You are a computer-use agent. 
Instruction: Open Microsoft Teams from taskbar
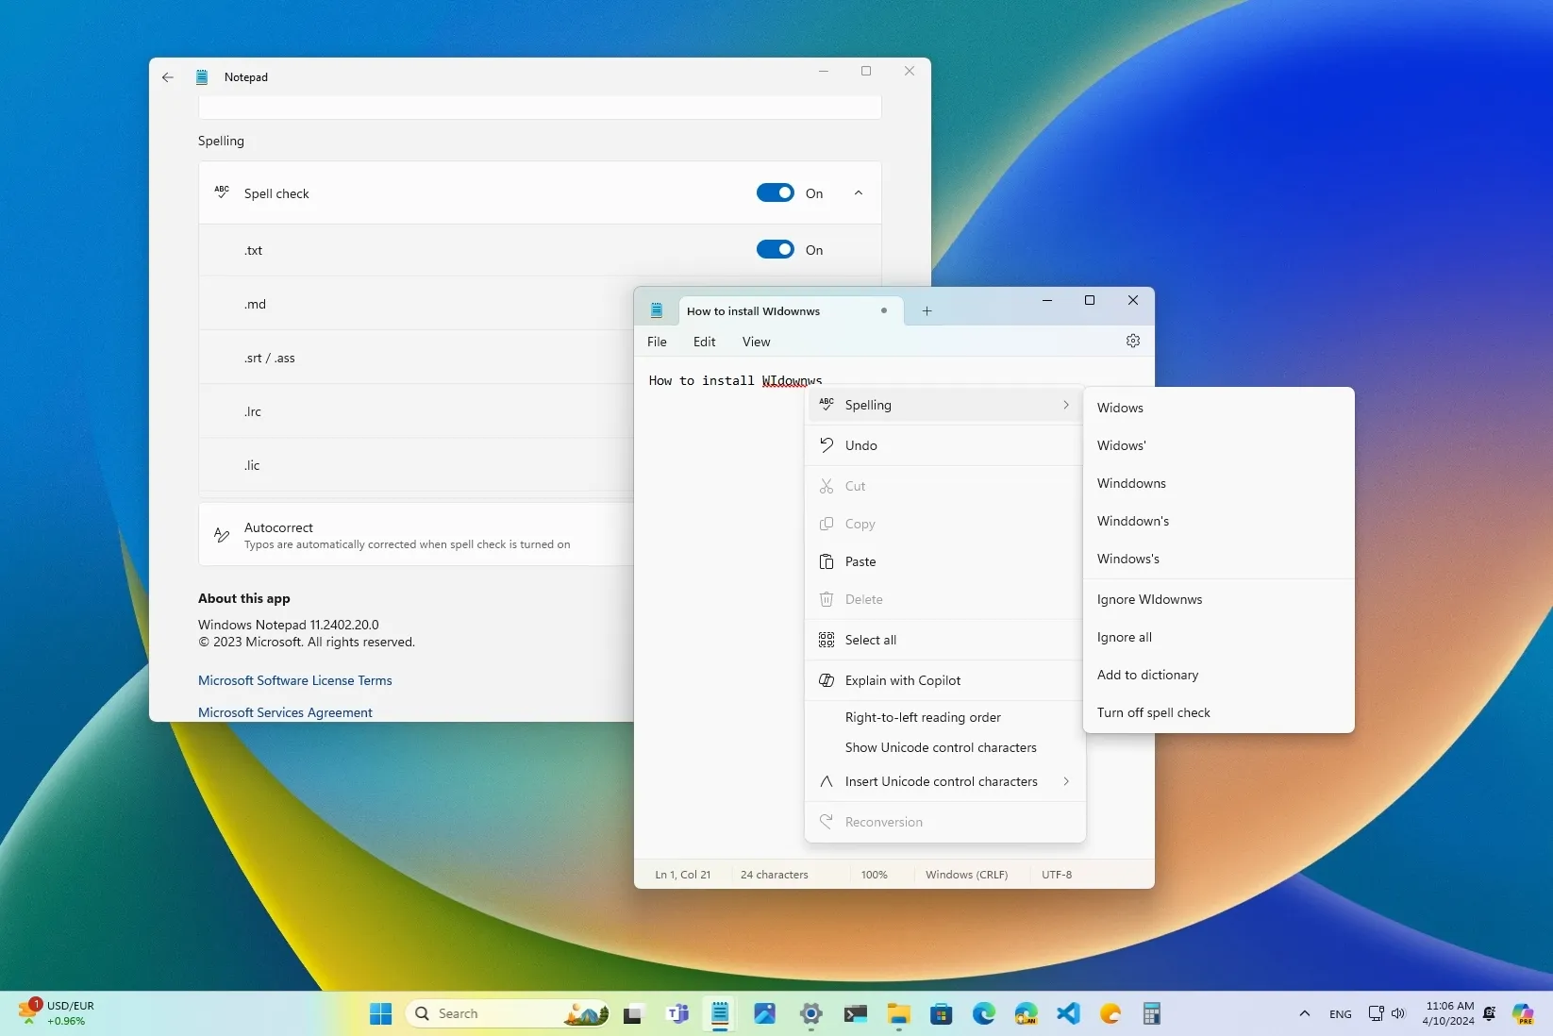pyautogui.click(x=677, y=1014)
